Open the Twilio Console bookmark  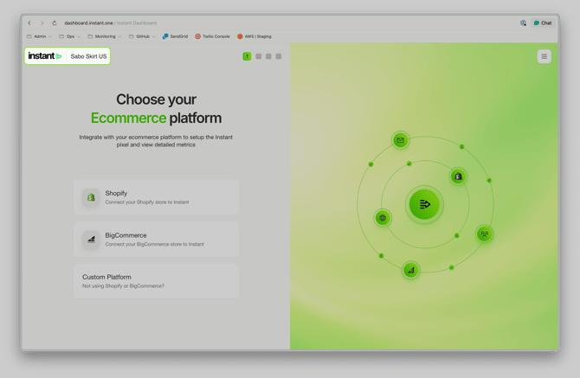pos(213,36)
